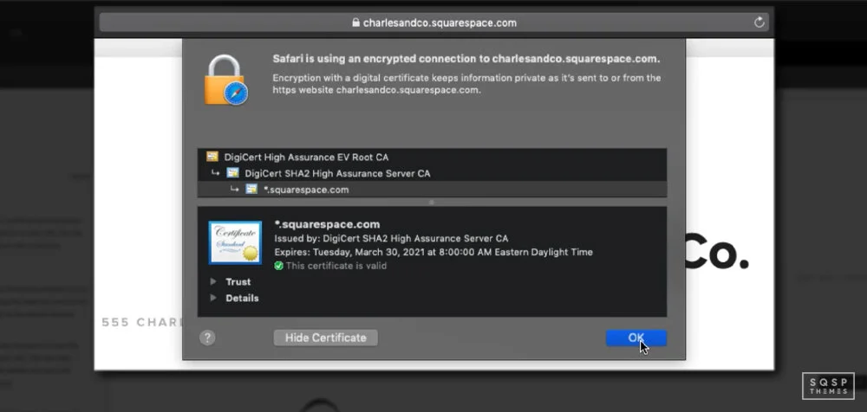Click the lock icon in the address bar
Image resolution: width=867 pixels, height=412 pixels.
pos(356,23)
